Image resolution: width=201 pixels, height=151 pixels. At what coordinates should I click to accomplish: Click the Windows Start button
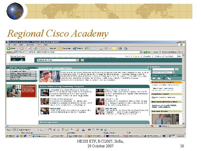[10, 136]
